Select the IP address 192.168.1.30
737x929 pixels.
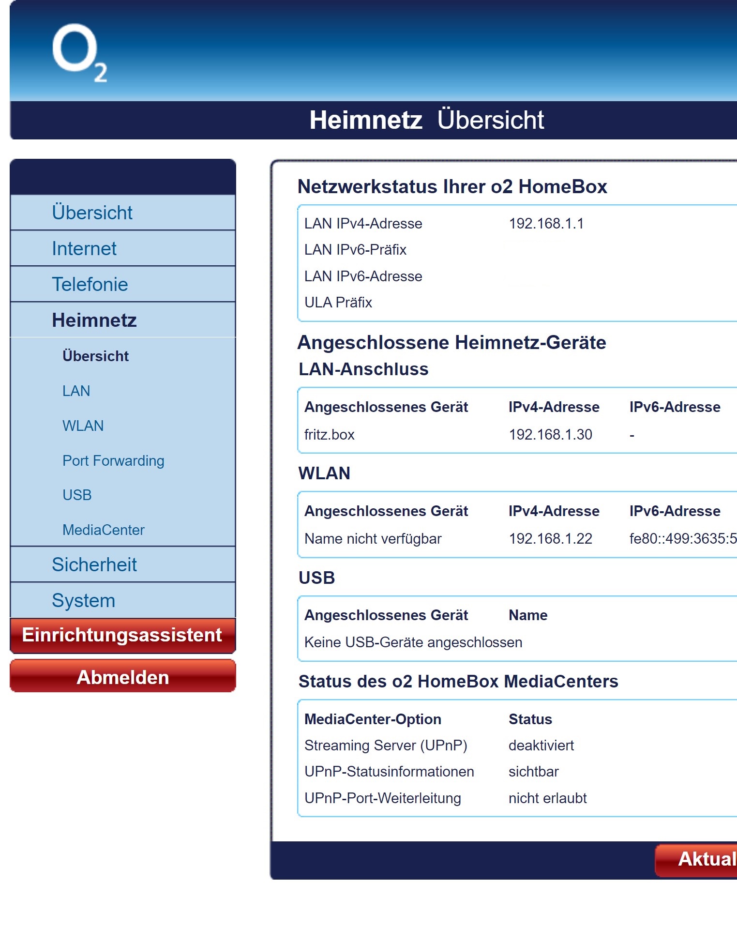point(550,435)
